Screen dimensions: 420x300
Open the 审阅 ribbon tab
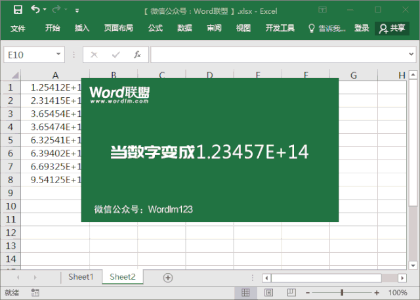tap(214, 28)
